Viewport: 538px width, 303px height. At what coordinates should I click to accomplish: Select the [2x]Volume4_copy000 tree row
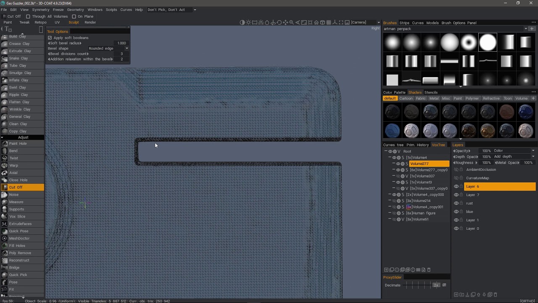click(x=425, y=194)
